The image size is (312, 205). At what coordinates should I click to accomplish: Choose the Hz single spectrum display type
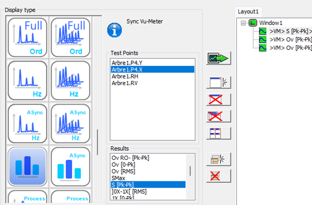click(27, 80)
